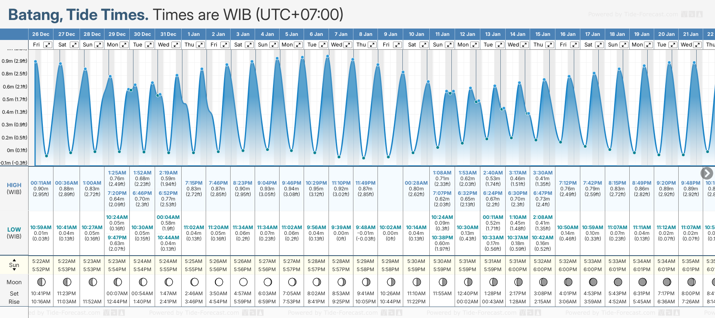
Task: Click the HIGH (WIB) row label
Action: tap(14, 188)
